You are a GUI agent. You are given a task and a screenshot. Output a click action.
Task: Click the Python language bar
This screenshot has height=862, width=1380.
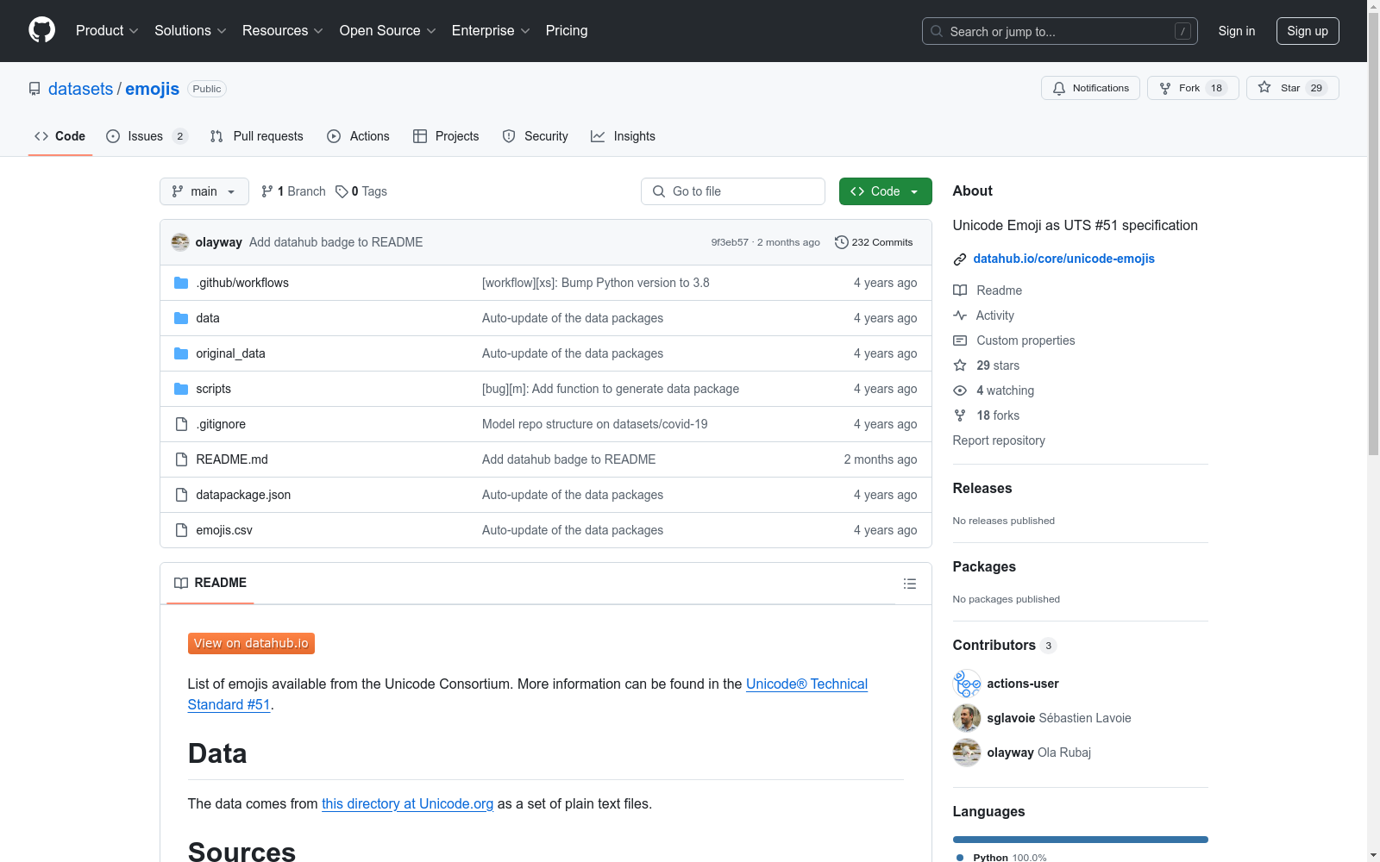tap(1080, 840)
